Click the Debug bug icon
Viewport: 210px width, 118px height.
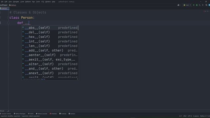(x=197, y=5)
